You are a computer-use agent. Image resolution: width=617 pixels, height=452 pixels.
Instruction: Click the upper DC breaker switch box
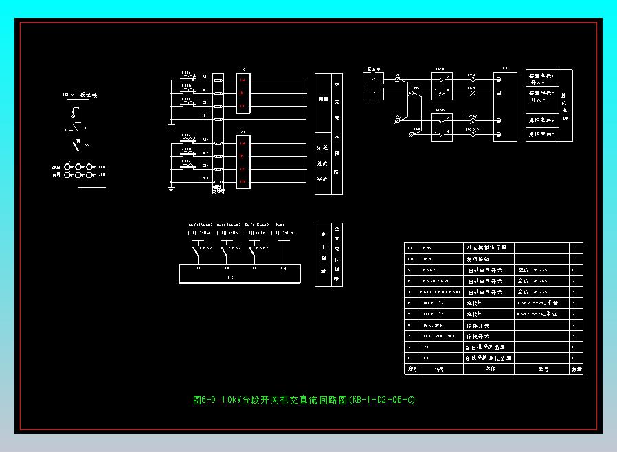(x=442, y=86)
